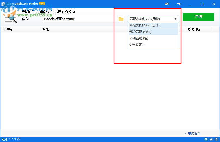
Task: Open the Facebook icon in status bar
Action: (216, 139)
